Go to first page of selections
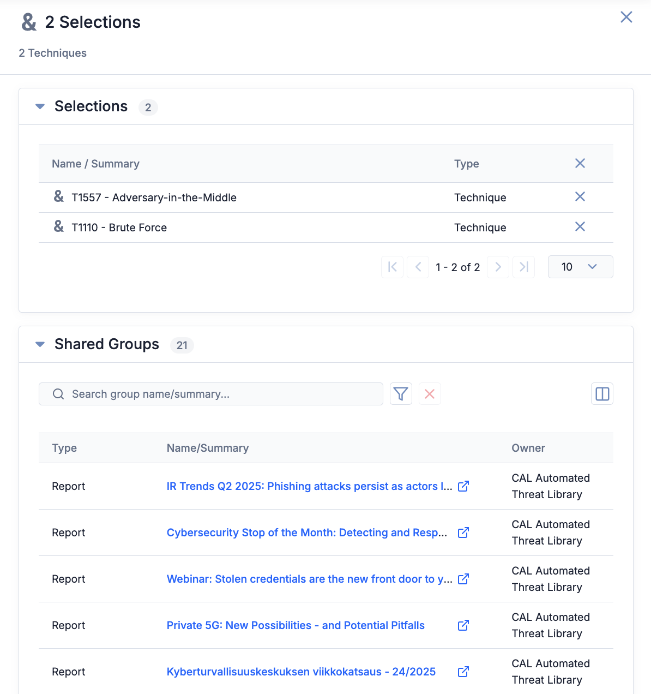 392,267
